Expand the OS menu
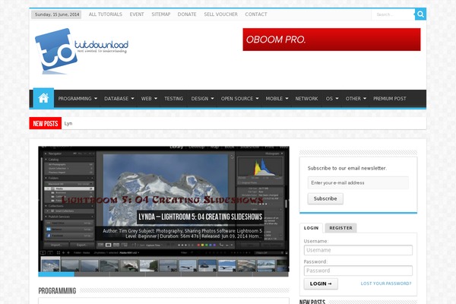Image resolution: width=456 pixels, height=304 pixels. coord(332,99)
